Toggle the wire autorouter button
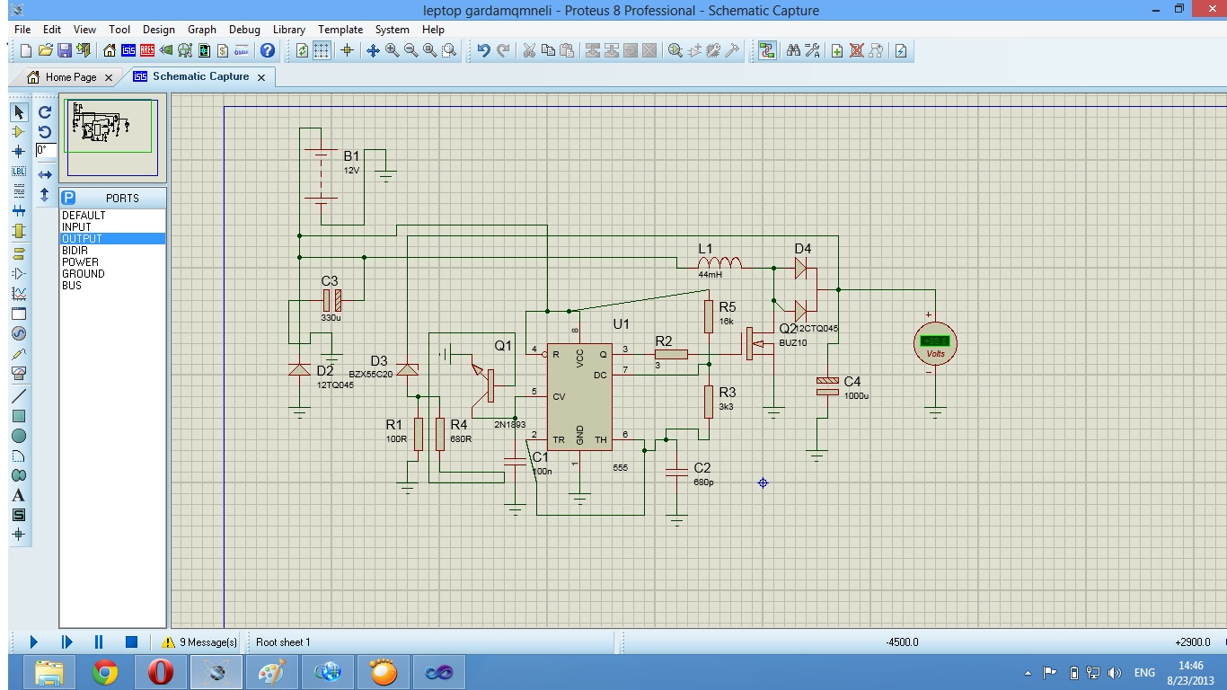This screenshot has height=690, width=1227. click(767, 51)
